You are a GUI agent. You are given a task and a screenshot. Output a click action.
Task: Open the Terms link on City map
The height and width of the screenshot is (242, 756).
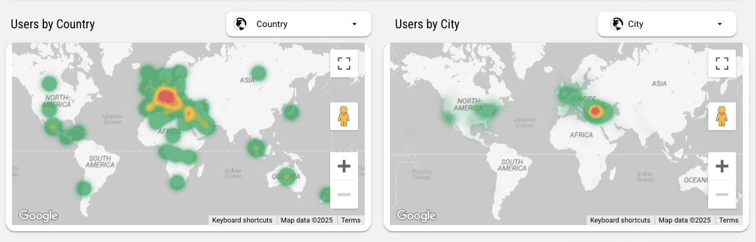pyautogui.click(x=729, y=220)
